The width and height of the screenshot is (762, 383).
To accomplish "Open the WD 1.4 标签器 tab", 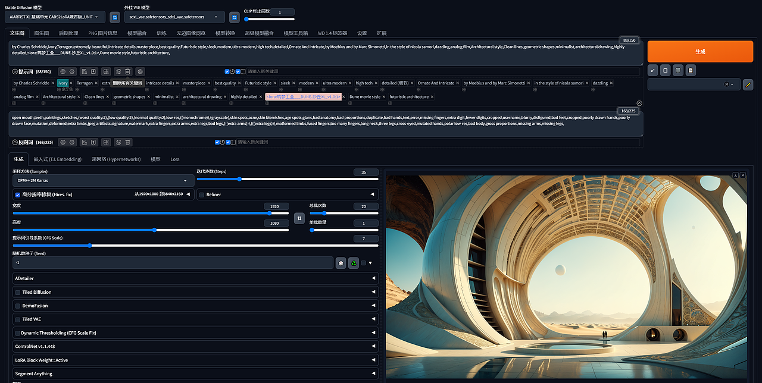I will (332, 33).
